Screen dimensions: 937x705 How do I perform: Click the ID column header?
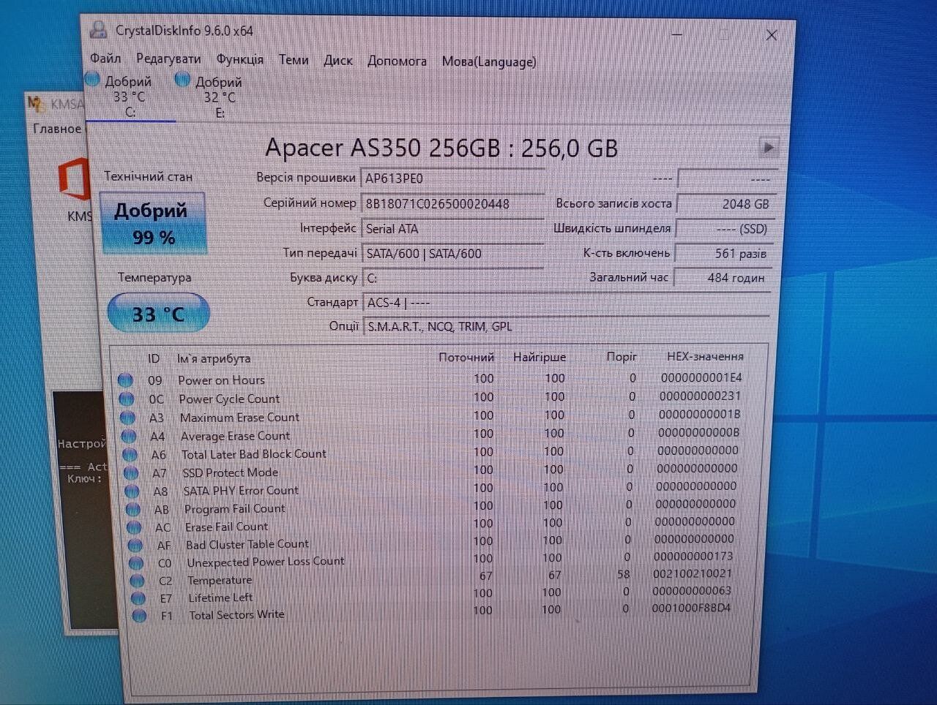point(154,358)
